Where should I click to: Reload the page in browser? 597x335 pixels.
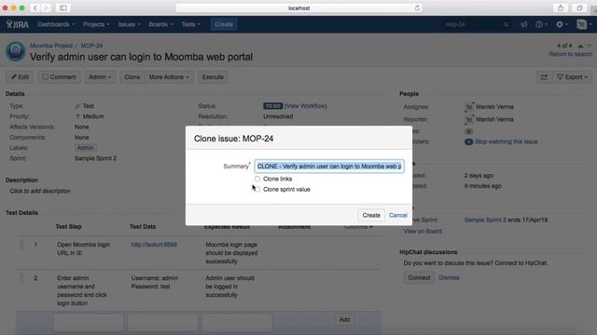tap(417, 8)
